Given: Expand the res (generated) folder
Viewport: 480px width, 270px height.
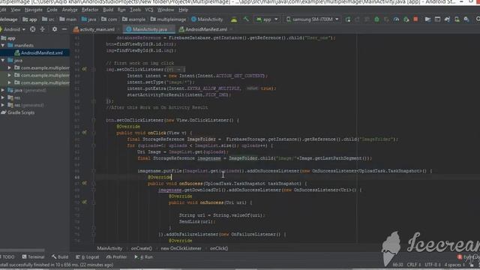Looking at the screenshot, I should pyautogui.click(x=3, y=105).
